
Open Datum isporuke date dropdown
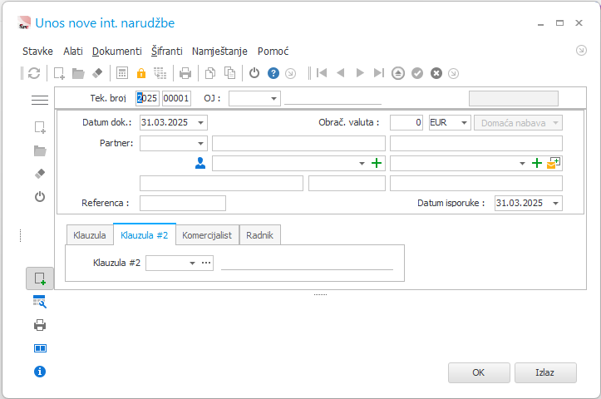click(555, 203)
